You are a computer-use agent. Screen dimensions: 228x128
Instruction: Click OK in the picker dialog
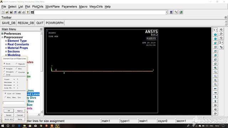coord(9,111)
